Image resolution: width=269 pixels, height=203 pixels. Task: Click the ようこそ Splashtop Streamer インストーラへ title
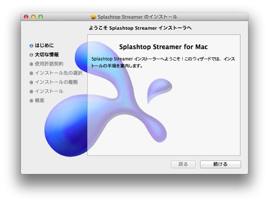point(140,28)
